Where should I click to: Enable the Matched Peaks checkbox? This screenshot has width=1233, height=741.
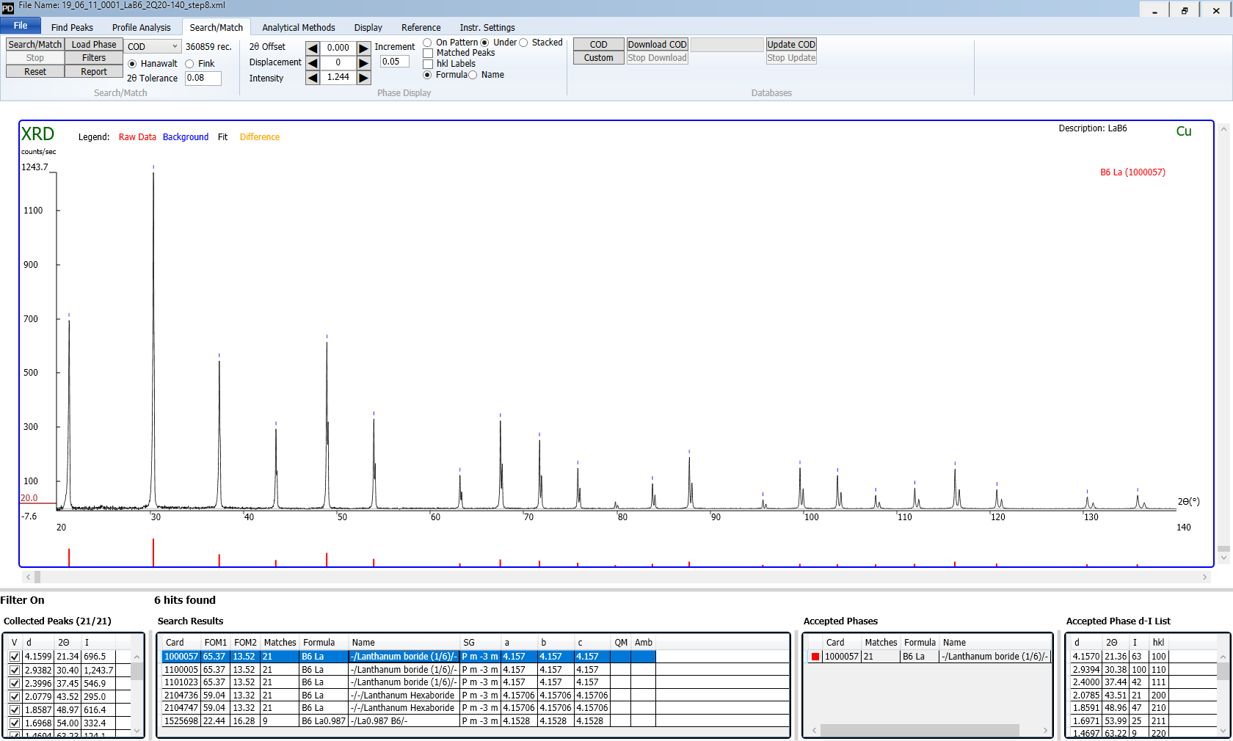click(x=428, y=52)
